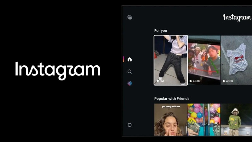The image size is (252, 142).
Task: Open the colorful gumball machine reel
Action: click(x=204, y=120)
